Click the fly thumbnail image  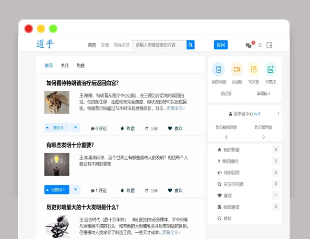(x=57, y=102)
